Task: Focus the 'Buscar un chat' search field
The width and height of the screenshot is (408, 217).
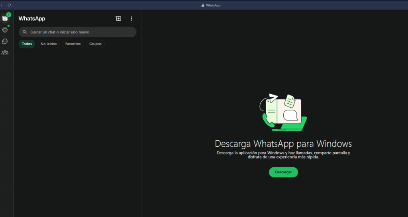Action: pyautogui.click(x=80, y=32)
